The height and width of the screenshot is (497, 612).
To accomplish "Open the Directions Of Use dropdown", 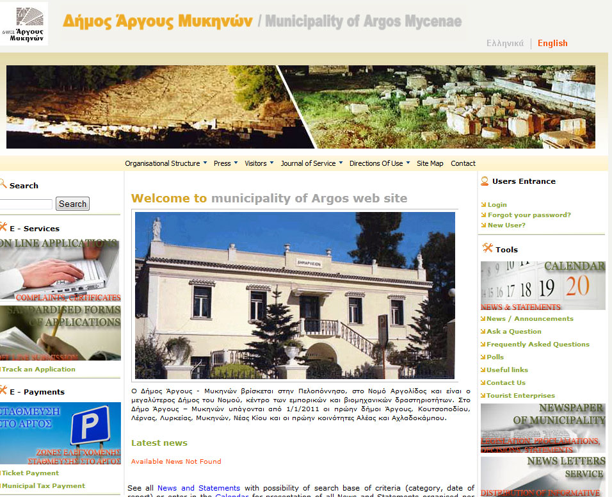I will click(x=378, y=163).
